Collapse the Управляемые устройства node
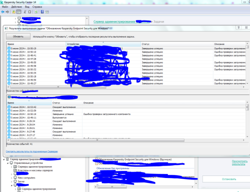 [7, 163]
